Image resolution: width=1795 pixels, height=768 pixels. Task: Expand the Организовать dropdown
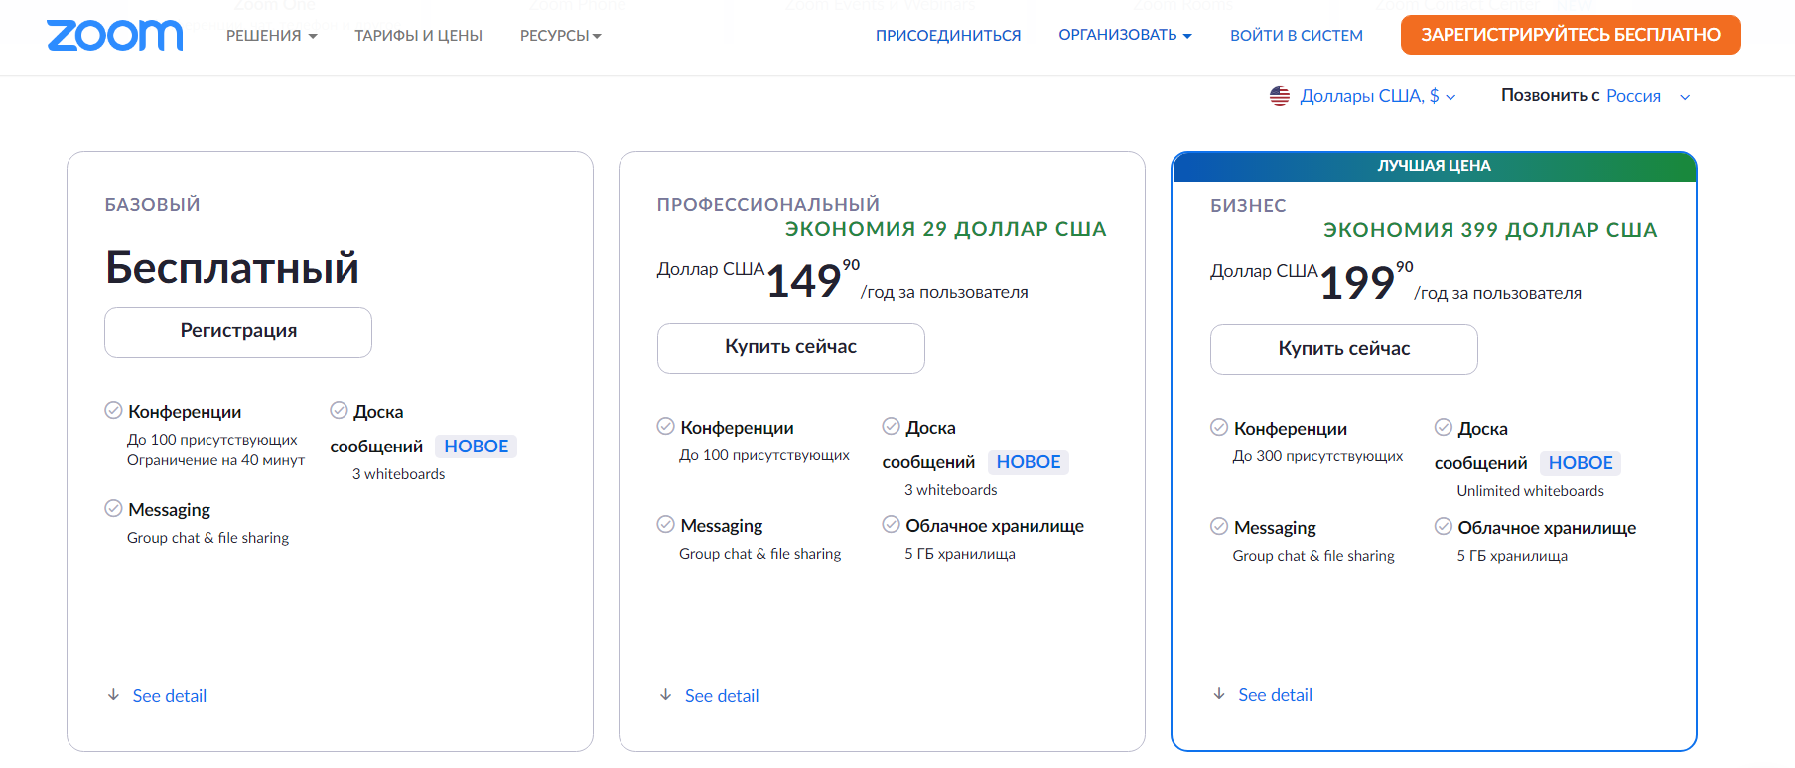click(x=1125, y=35)
